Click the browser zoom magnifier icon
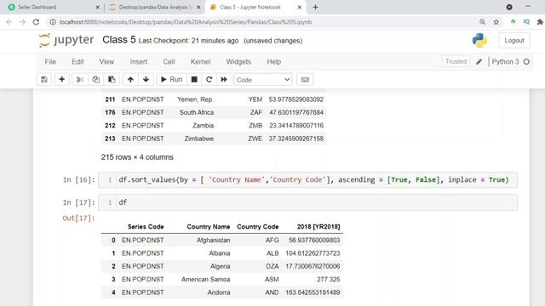This screenshot has height=306, width=545. [483, 22]
